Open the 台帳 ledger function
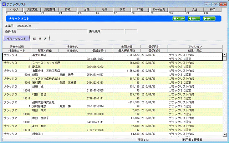Image resolution: width=229 pixels, height=143 pixels. tap(87, 9)
